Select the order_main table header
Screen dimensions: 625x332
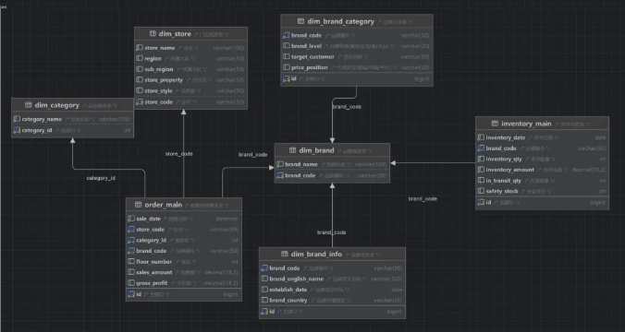pyautogui.click(x=184, y=205)
